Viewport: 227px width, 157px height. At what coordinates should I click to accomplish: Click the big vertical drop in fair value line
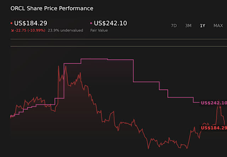point(133,71)
